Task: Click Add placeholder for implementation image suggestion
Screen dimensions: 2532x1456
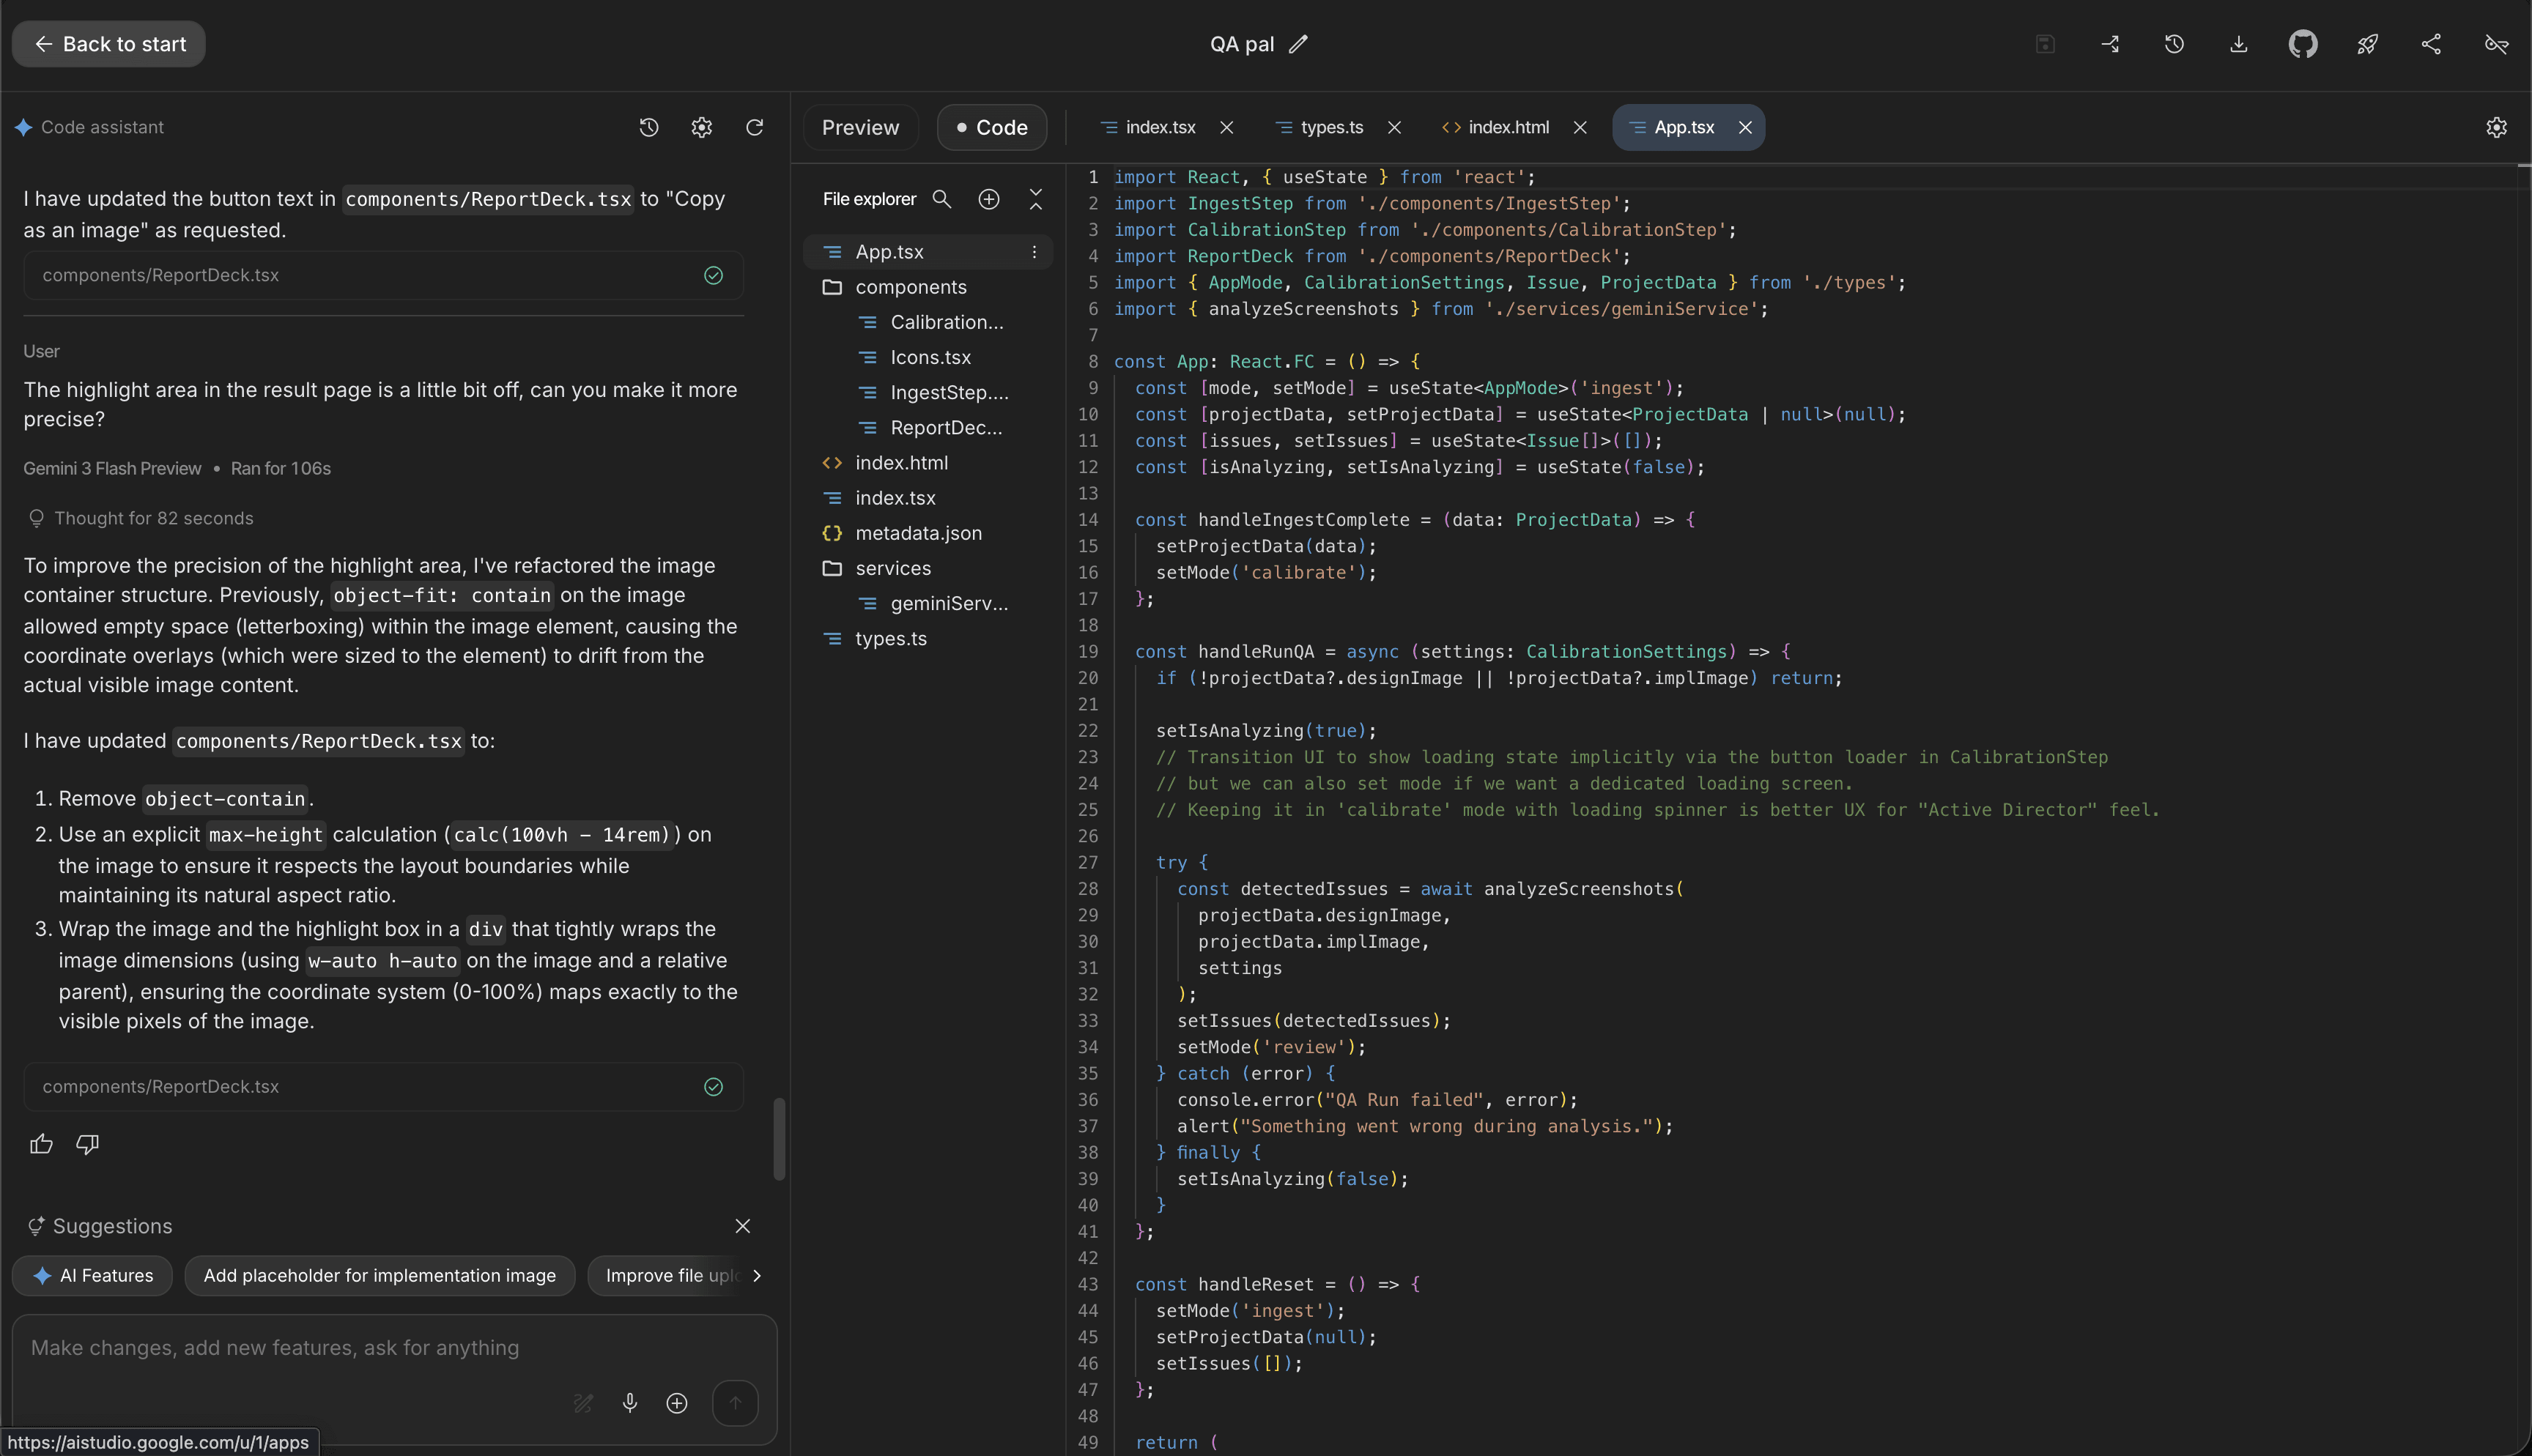Action: pyautogui.click(x=379, y=1275)
